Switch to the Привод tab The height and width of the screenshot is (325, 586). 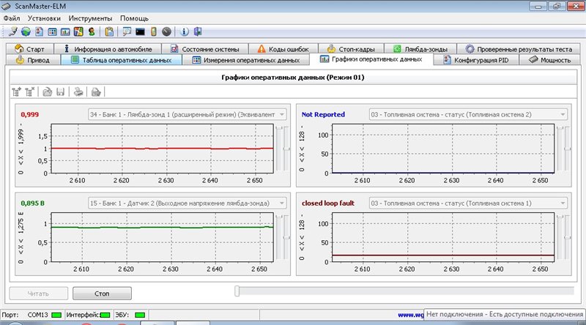[x=33, y=60]
